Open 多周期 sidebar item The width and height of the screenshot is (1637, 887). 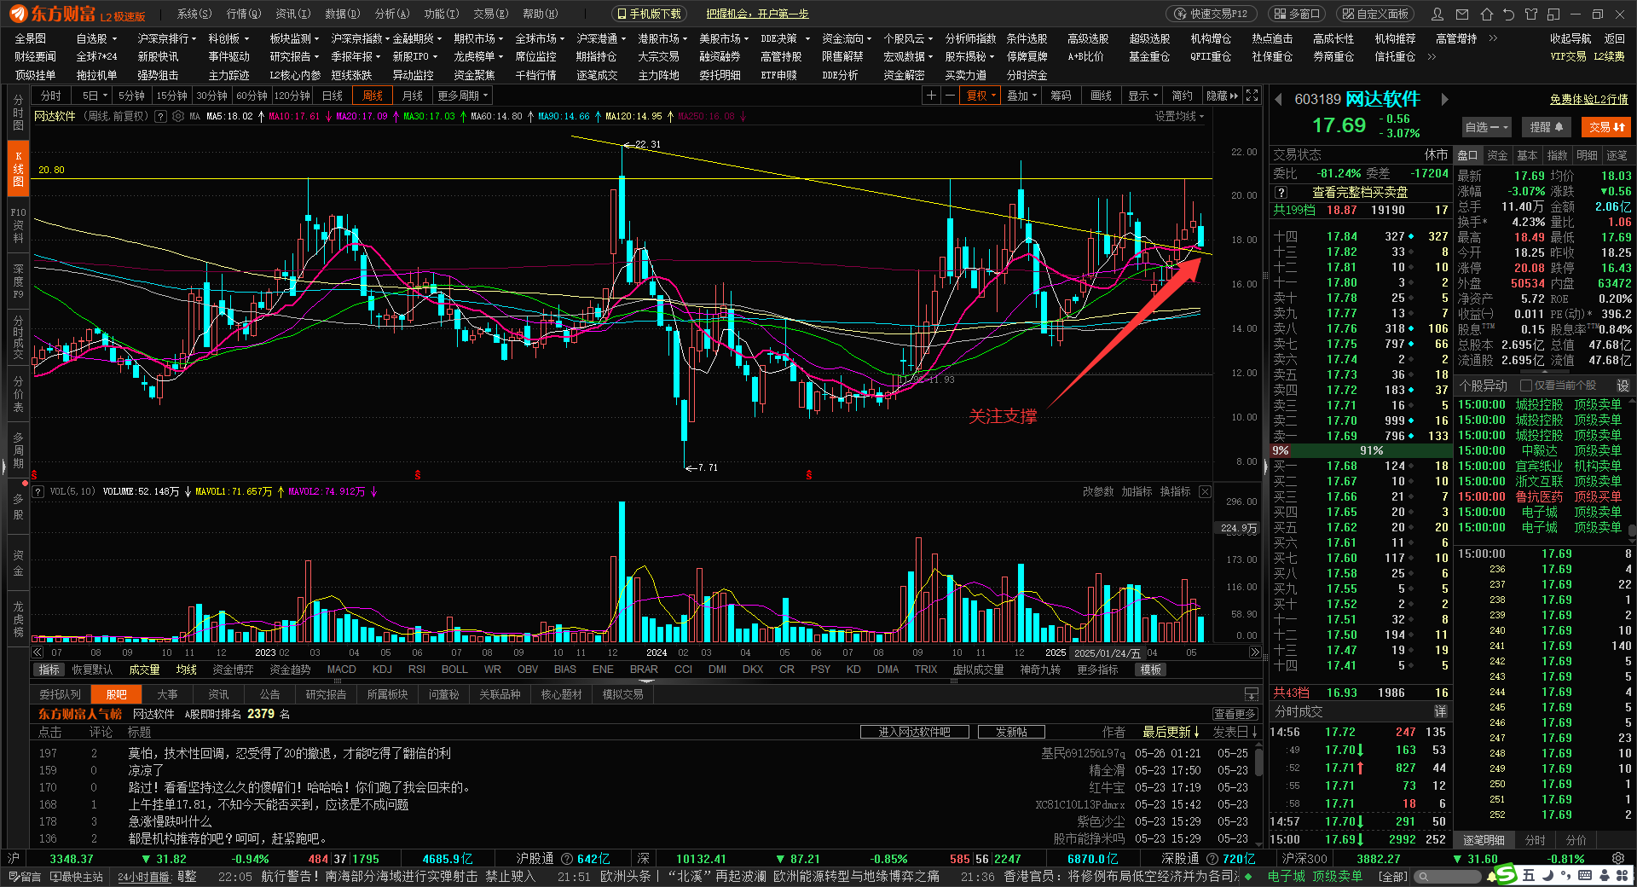(x=18, y=450)
